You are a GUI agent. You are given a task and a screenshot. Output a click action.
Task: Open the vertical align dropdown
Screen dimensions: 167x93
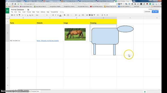tap(80, 15)
